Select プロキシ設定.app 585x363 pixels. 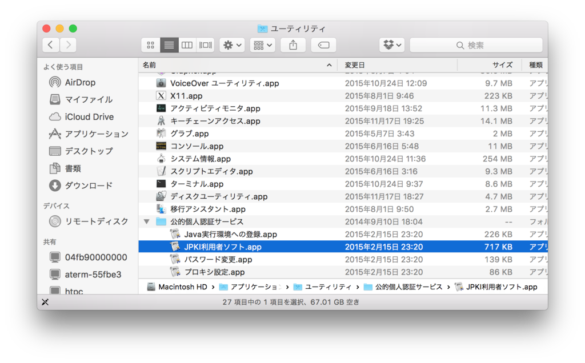(x=215, y=272)
